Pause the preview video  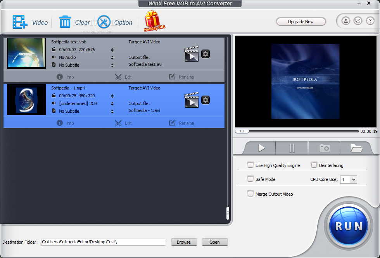(292, 148)
